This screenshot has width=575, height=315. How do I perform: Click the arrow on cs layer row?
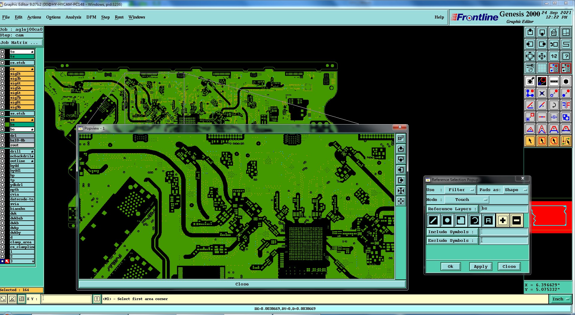[32, 69]
